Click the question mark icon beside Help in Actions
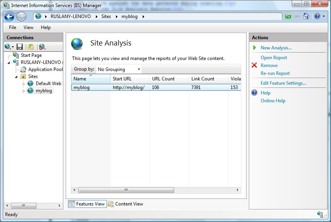331x222 pixels. point(254,93)
